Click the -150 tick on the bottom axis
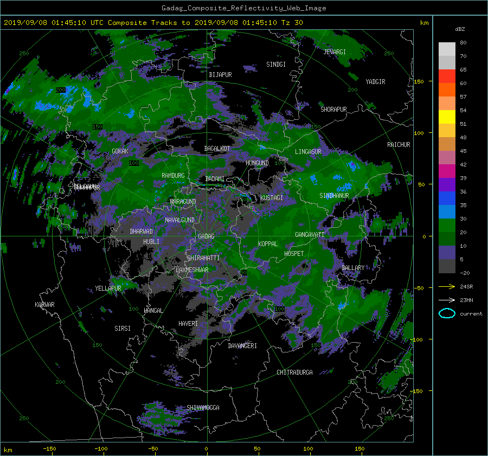The height and width of the screenshot is (456, 488). point(49,448)
